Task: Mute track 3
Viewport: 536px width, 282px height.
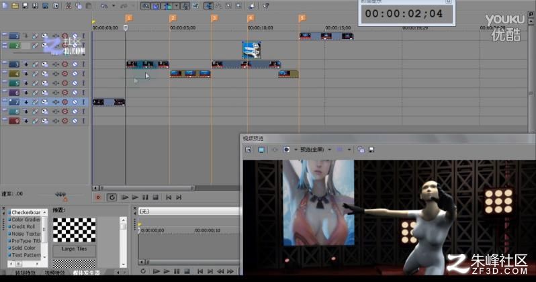Action: (x=75, y=64)
